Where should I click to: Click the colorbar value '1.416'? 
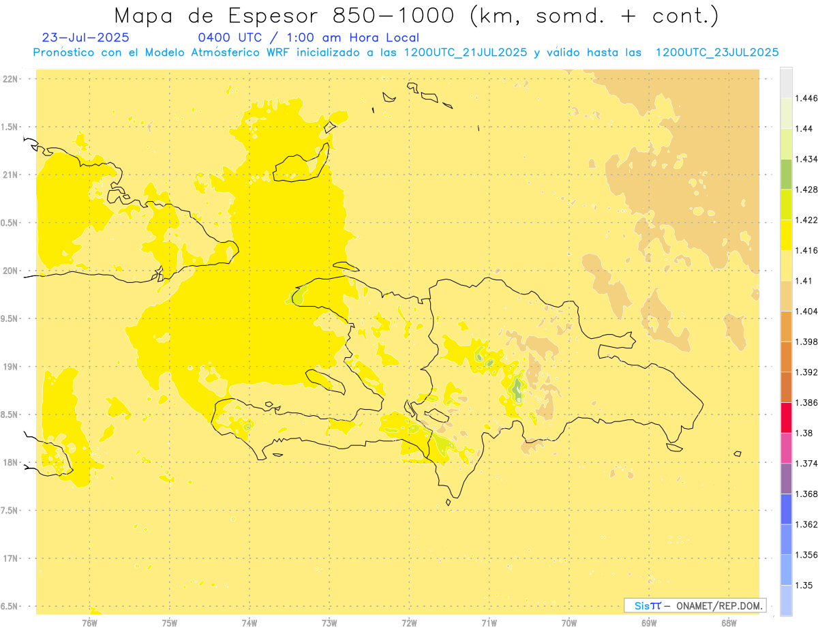pyautogui.click(x=806, y=250)
